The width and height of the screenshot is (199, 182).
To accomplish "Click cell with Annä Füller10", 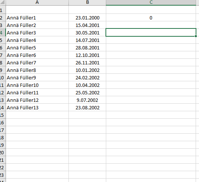I will (37, 85).
